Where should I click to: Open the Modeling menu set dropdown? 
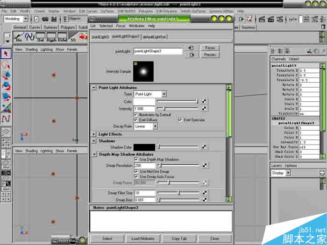click(x=16, y=19)
